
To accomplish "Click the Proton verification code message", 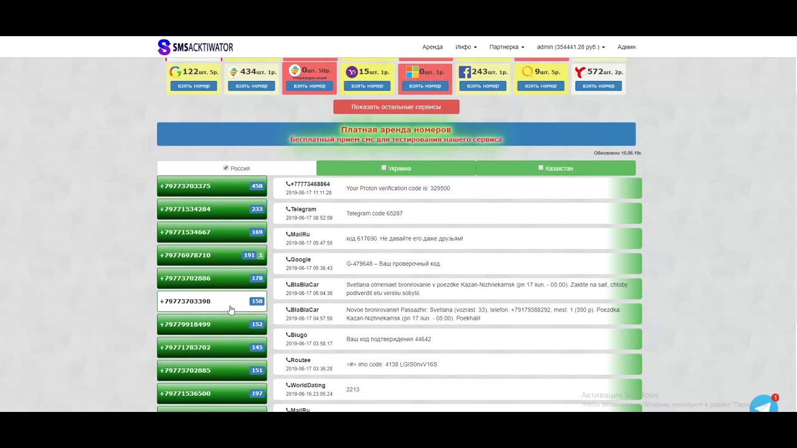I will coord(458,189).
